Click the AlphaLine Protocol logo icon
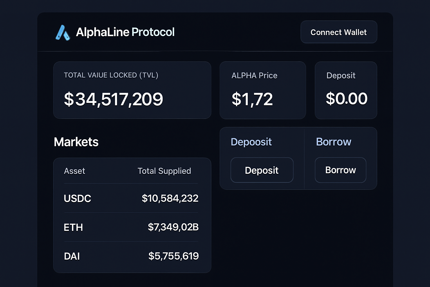 click(63, 32)
